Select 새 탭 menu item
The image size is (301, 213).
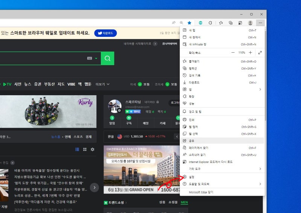[222, 30]
